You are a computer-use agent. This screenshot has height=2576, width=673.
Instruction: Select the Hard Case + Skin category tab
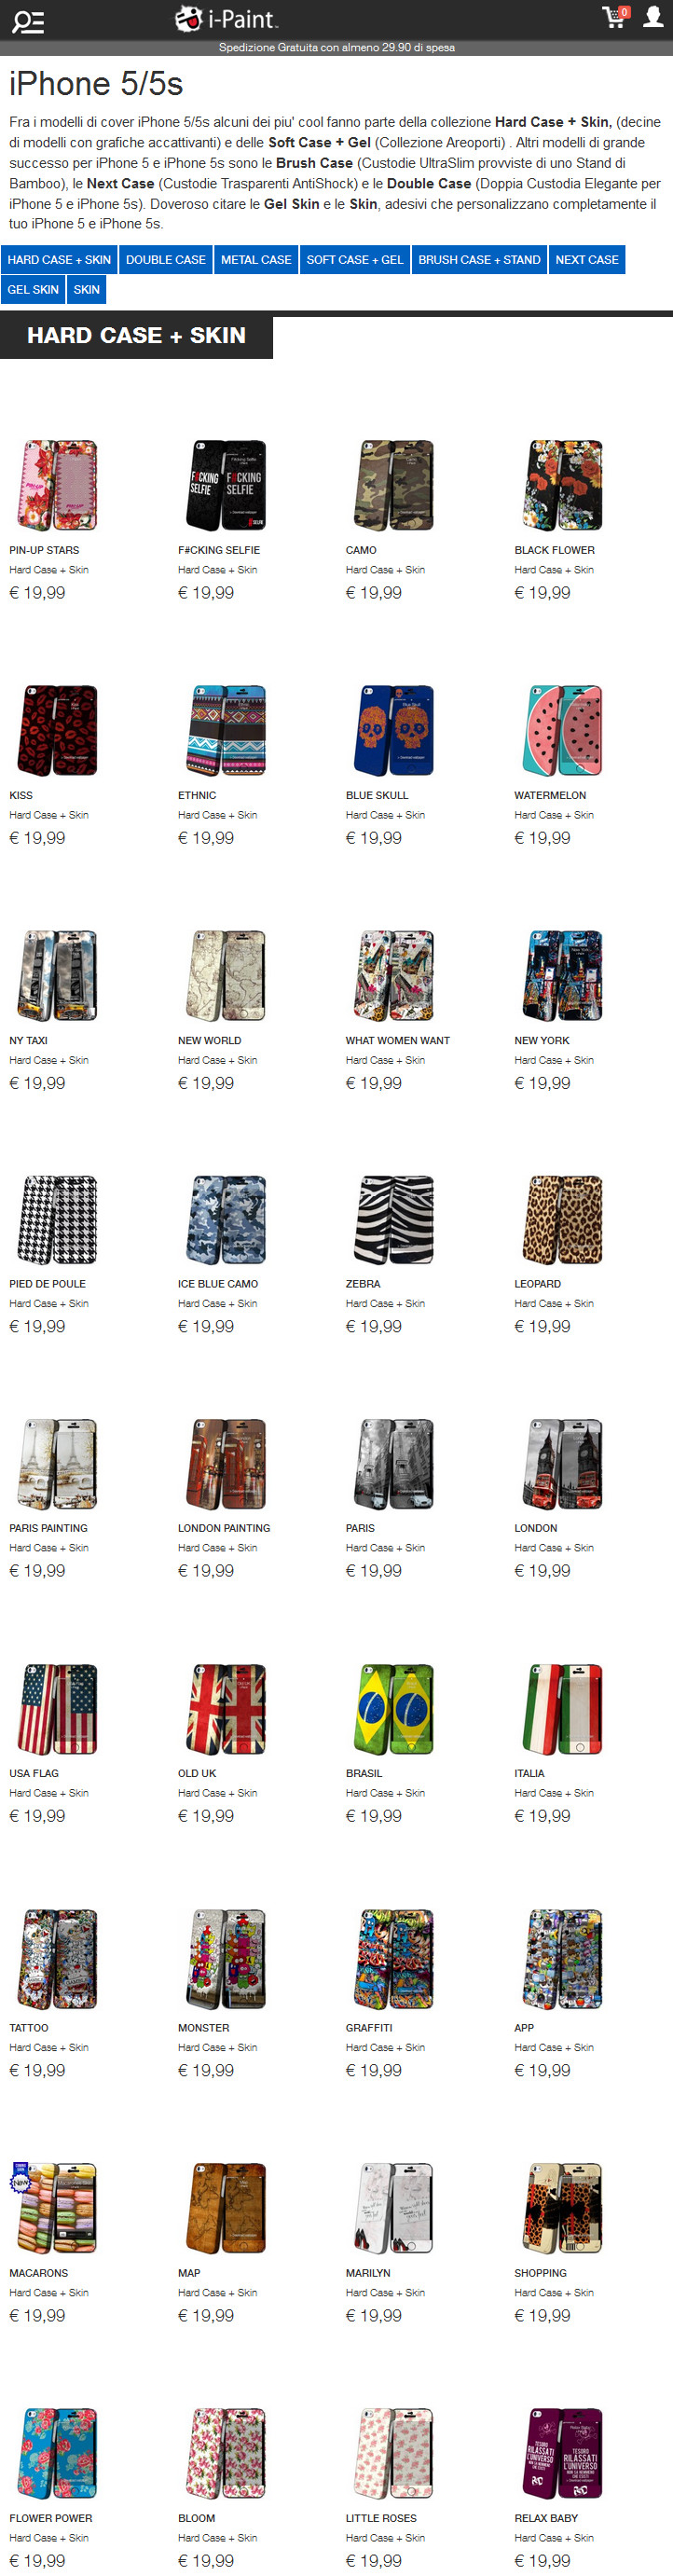[x=59, y=260]
